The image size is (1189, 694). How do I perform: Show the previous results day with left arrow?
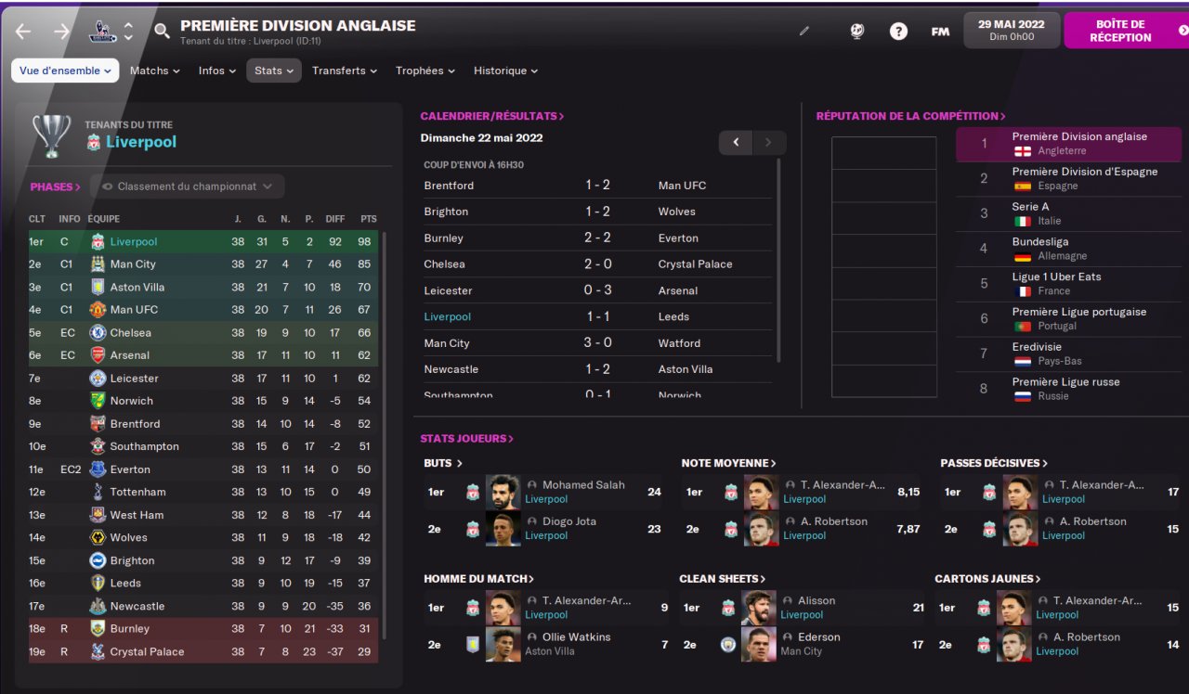click(736, 142)
